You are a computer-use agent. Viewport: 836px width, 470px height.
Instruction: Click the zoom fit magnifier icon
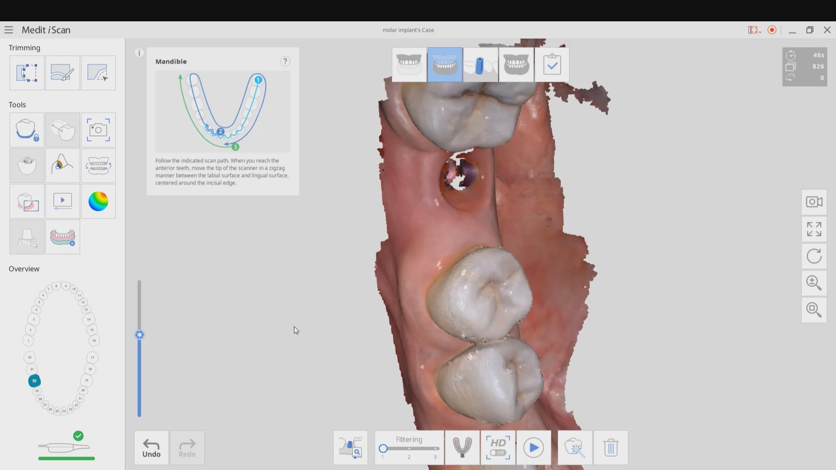tap(814, 310)
